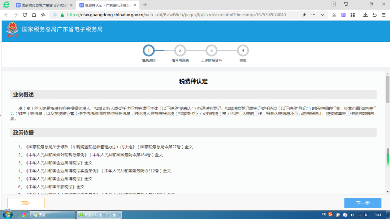This screenshot has width=390, height=219.
Task: Click the lightning speed mode icon
Action: point(304,15)
